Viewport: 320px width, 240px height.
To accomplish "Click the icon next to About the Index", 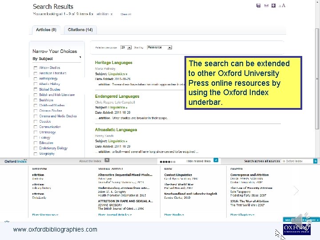I will tap(107, 160).
